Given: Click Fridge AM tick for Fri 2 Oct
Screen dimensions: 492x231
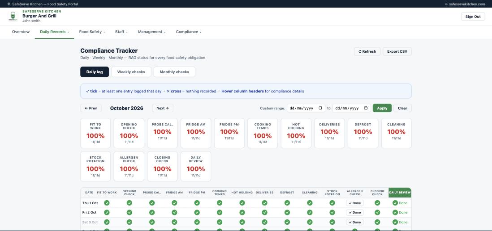Looking at the screenshot, I should click(x=174, y=212).
